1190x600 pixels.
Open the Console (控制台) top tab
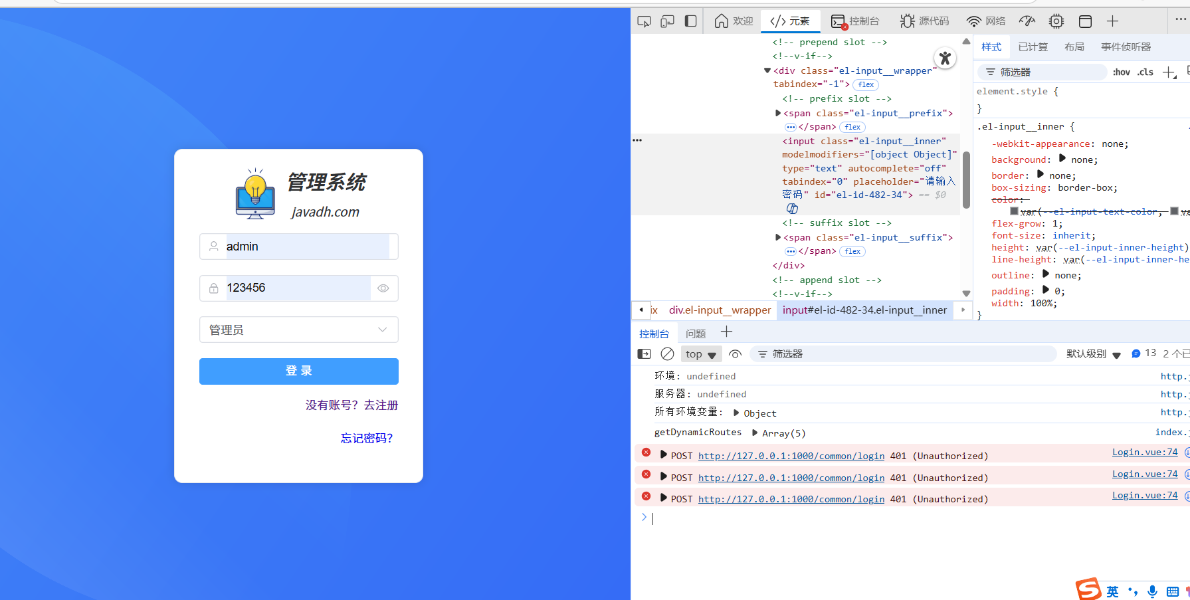pos(855,21)
